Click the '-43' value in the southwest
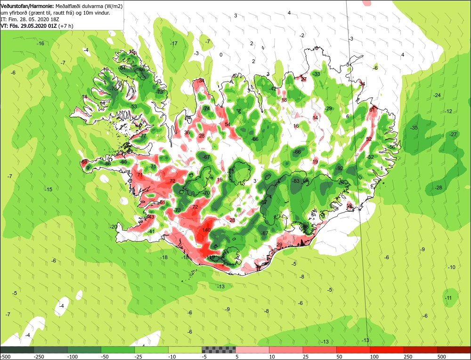 click(x=150, y=217)
